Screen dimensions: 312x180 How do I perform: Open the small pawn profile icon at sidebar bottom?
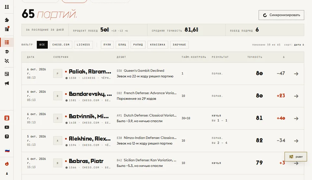pos(7,174)
